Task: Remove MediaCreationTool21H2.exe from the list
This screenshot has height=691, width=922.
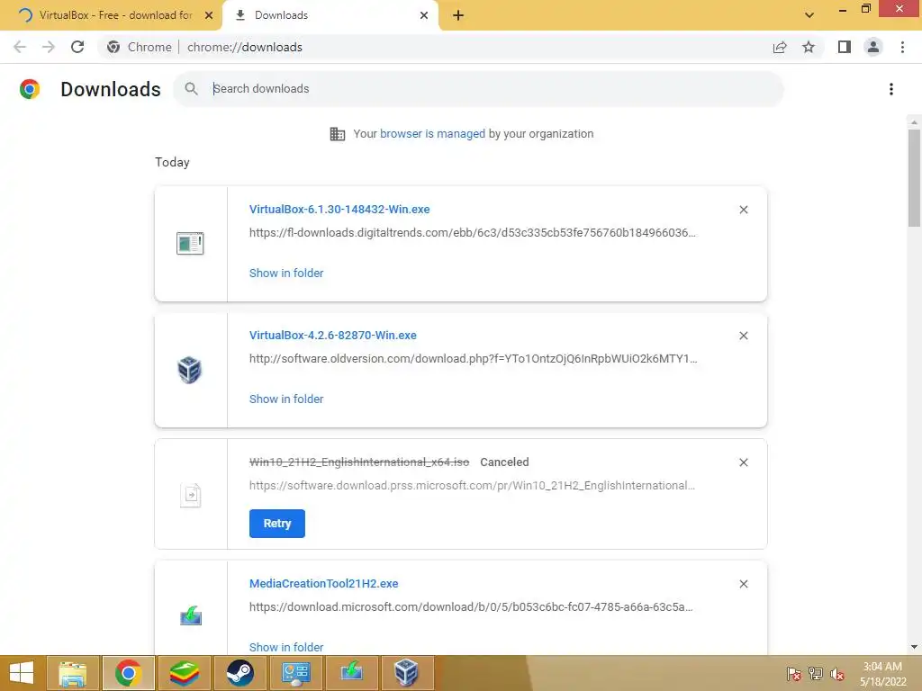Action: pyautogui.click(x=743, y=584)
